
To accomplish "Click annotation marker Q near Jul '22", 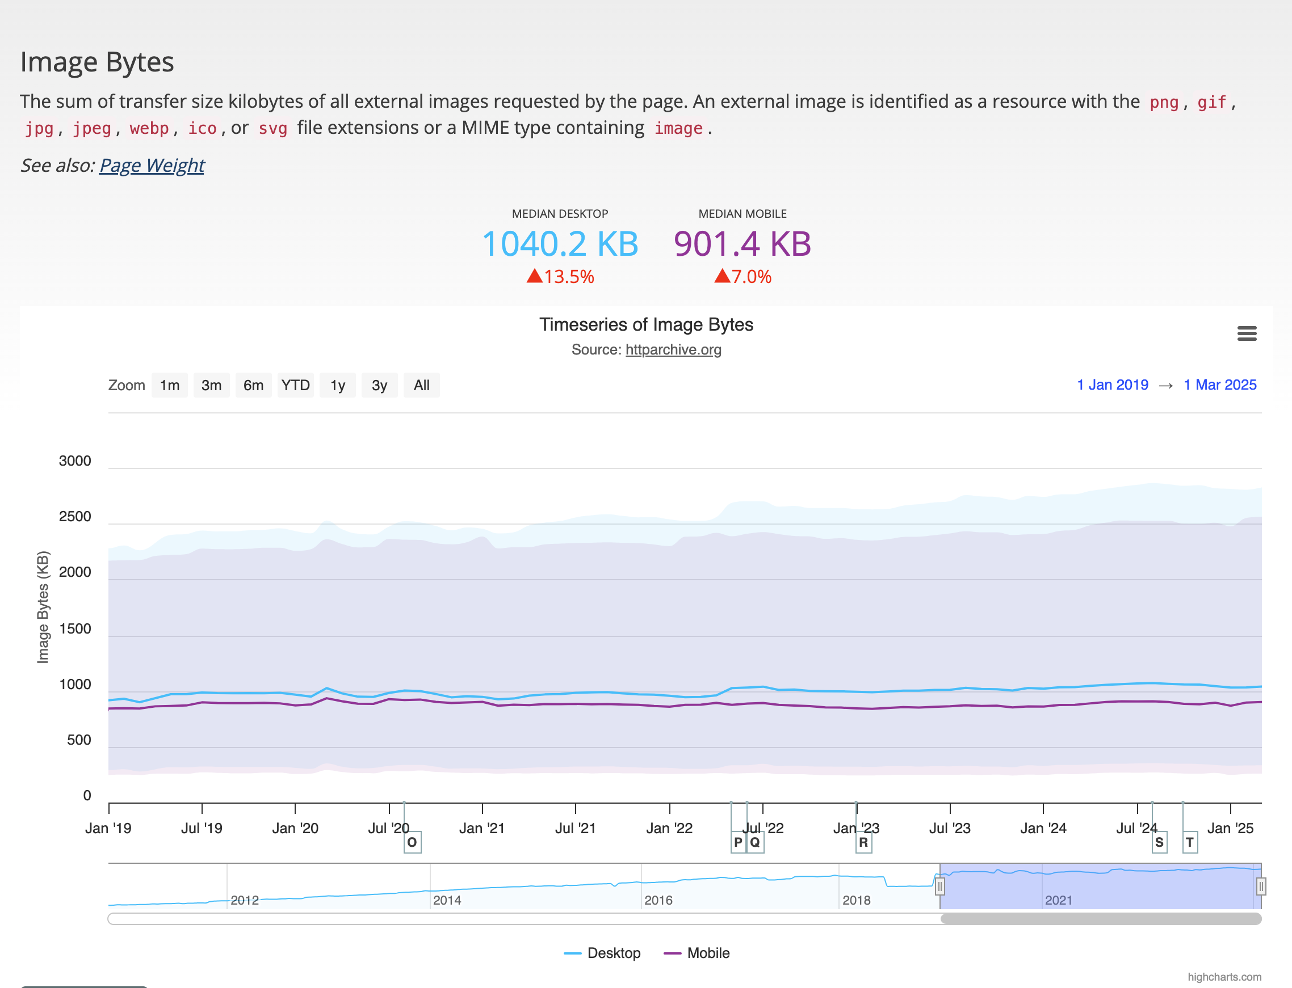I will 755,842.
